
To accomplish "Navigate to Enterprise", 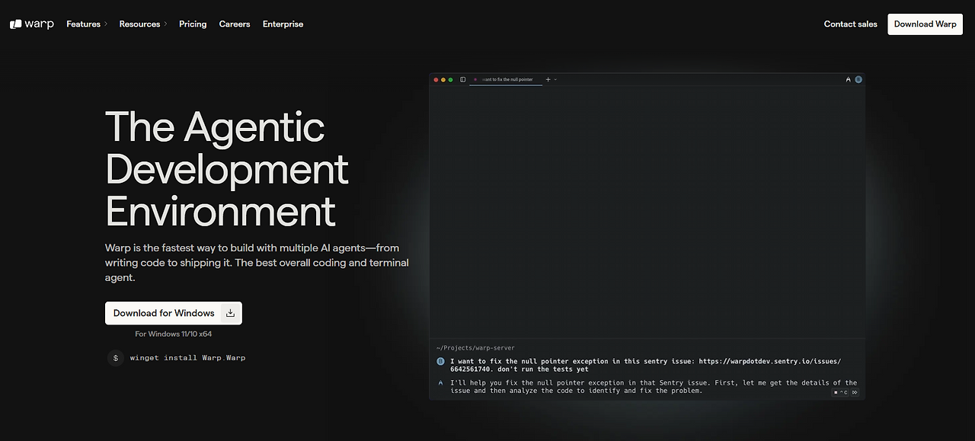I will [x=283, y=24].
